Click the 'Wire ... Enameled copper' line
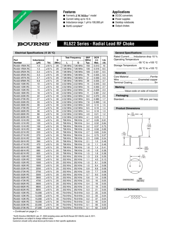 pyautogui.click(x=136, y=80)
